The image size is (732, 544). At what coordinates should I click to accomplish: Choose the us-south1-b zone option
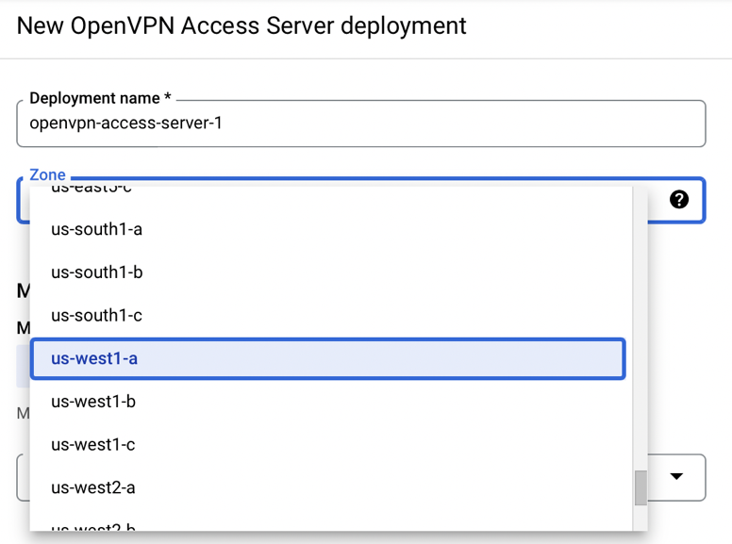[96, 272]
